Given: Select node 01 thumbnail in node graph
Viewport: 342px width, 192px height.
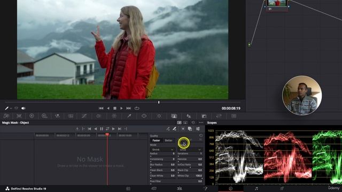Looking at the screenshot, I should (277, 3).
